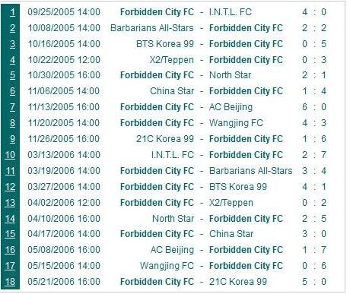Open match number 2 link
Viewport: 350px width, 294px height.
tap(12, 28)
